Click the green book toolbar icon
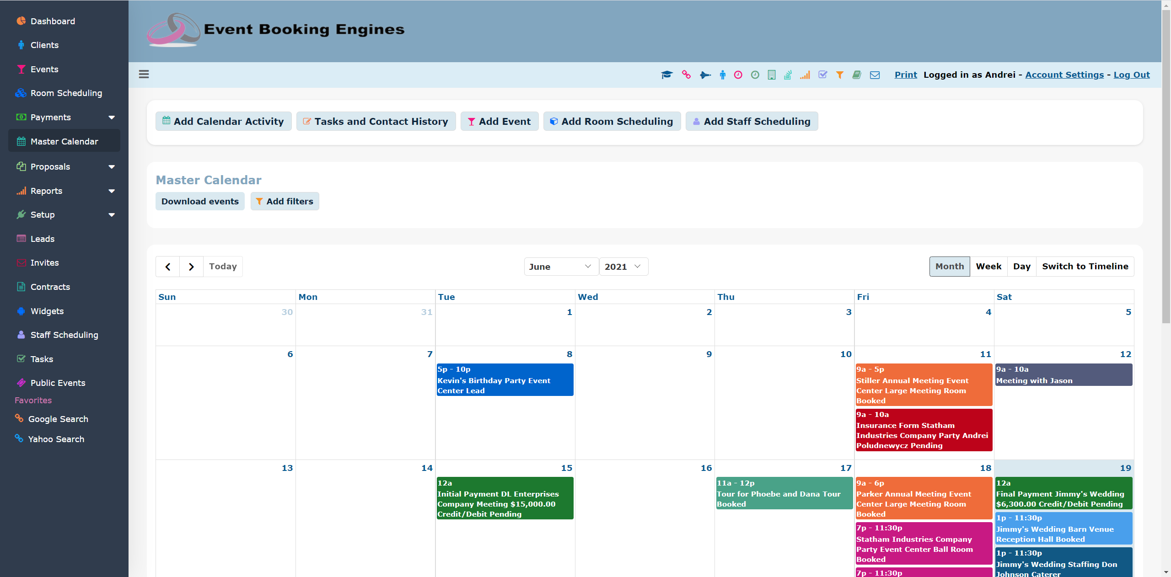Image resolution: width=1171 pixels, height=577 pixels. tap(857, 75)
